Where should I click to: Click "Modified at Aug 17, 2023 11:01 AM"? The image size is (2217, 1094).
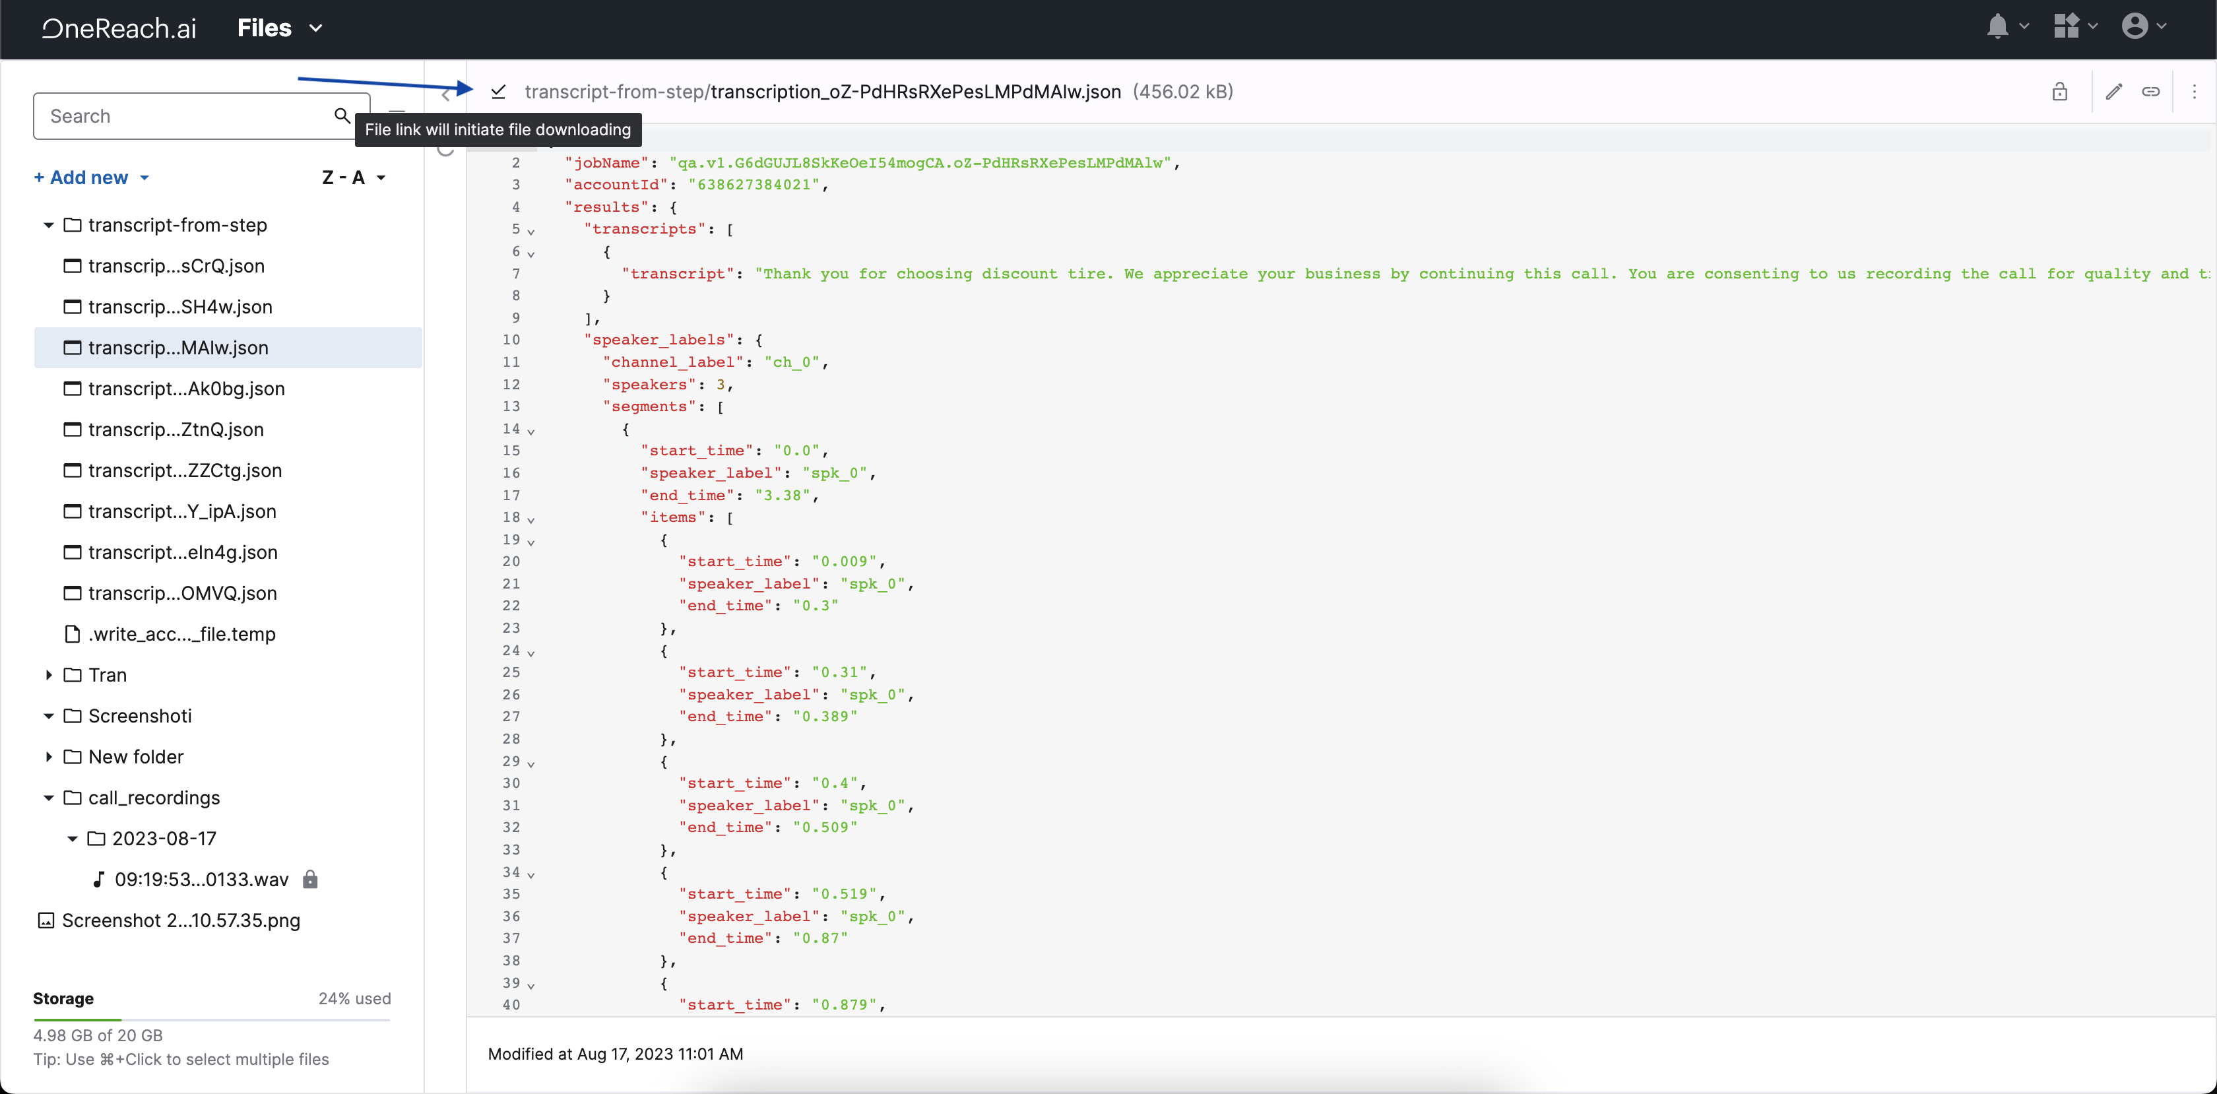pos(616,1054)
